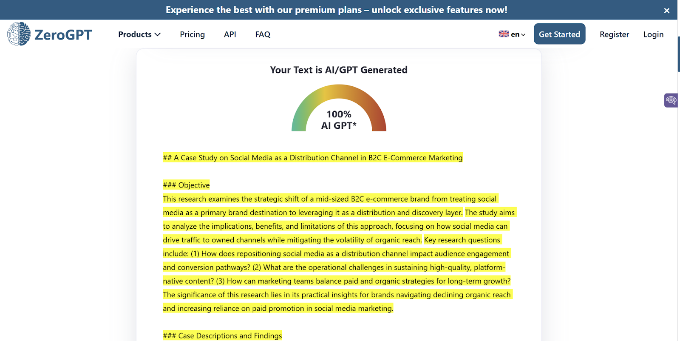
Task: Click the ZeroGPT brain logo icon
Action: pos(19,34)
